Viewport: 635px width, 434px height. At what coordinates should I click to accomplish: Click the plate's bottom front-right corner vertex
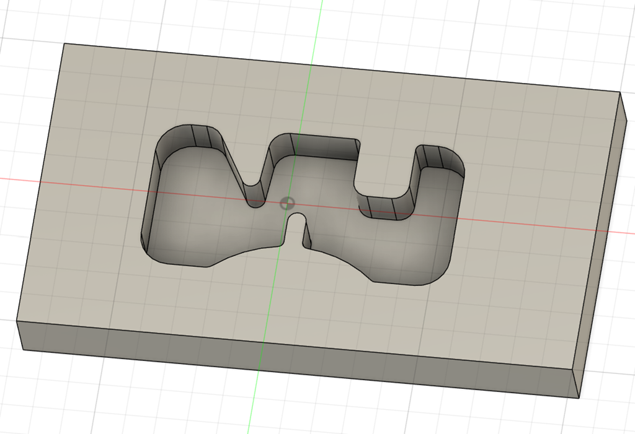(x=579, y=398)
